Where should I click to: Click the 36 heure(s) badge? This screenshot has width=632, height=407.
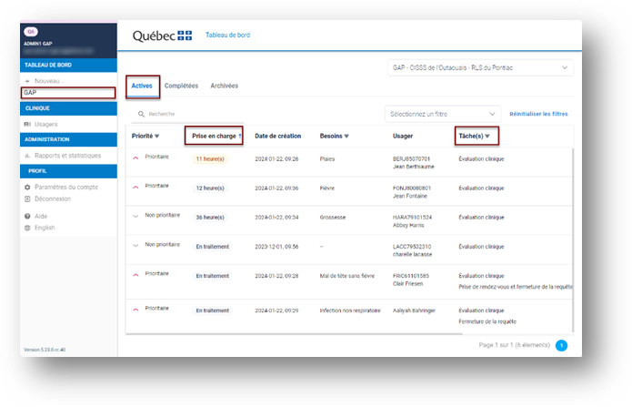tap(210, 218)
